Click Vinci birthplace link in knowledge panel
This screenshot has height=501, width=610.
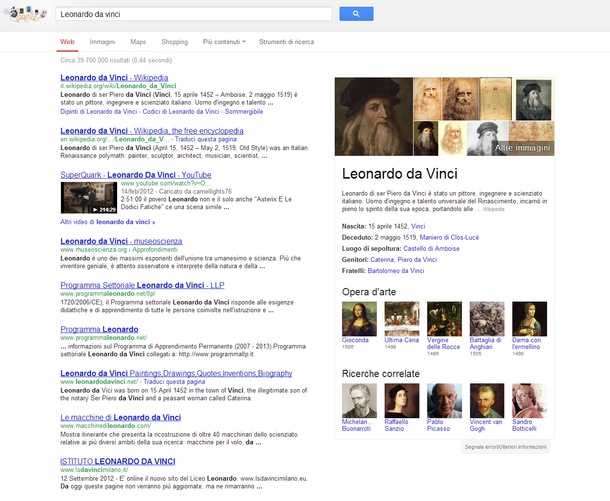tap(418, 226)
